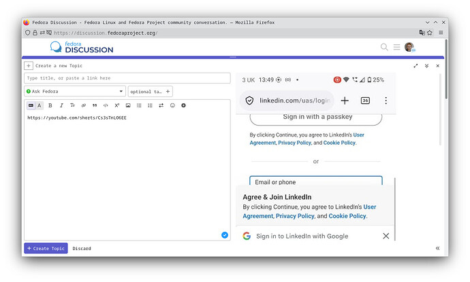Click the Create Topic button
The image size is (470, 282).
coord(46,248)
